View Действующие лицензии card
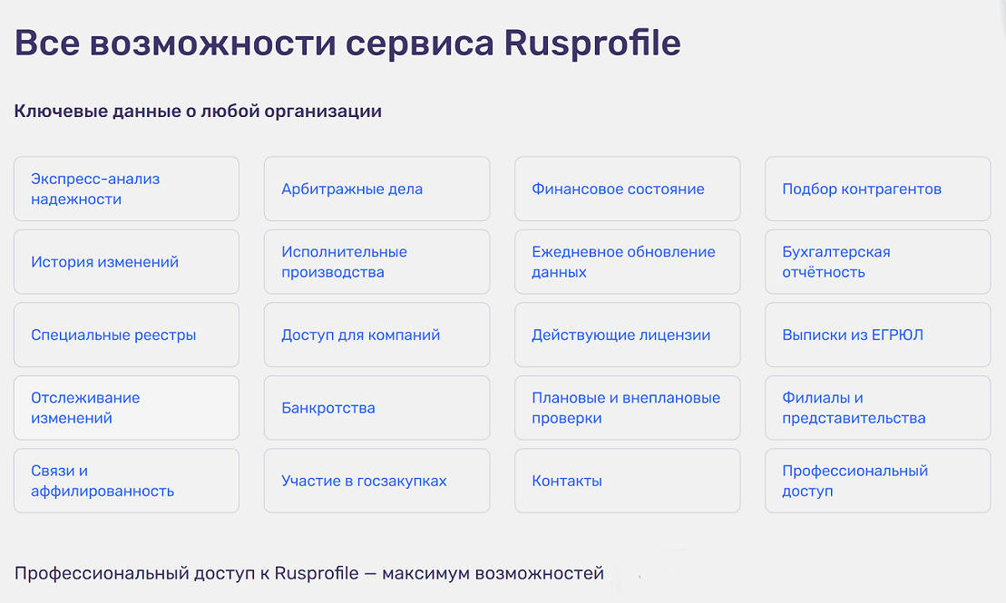The width and height of the screenshot is (1006, 603). (x=627, y=335)
